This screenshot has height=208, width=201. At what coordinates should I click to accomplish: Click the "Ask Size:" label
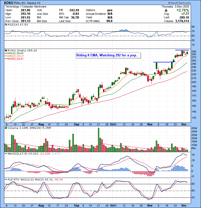(x=42, y=14)
